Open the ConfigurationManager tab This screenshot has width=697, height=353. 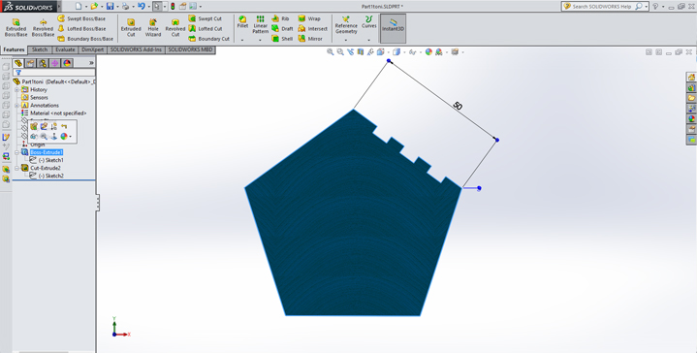(43, 63)
